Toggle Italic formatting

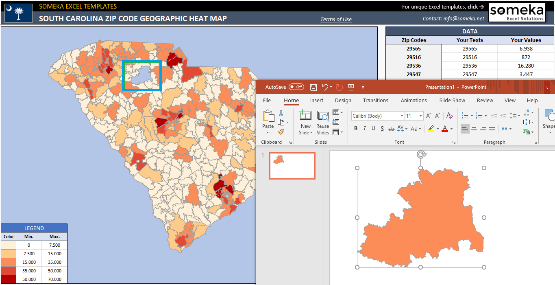(x=364, y=128)
